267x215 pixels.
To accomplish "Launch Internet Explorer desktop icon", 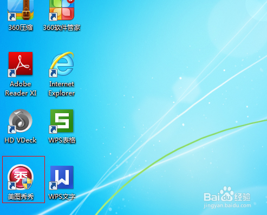I will [x=62, y=64].
